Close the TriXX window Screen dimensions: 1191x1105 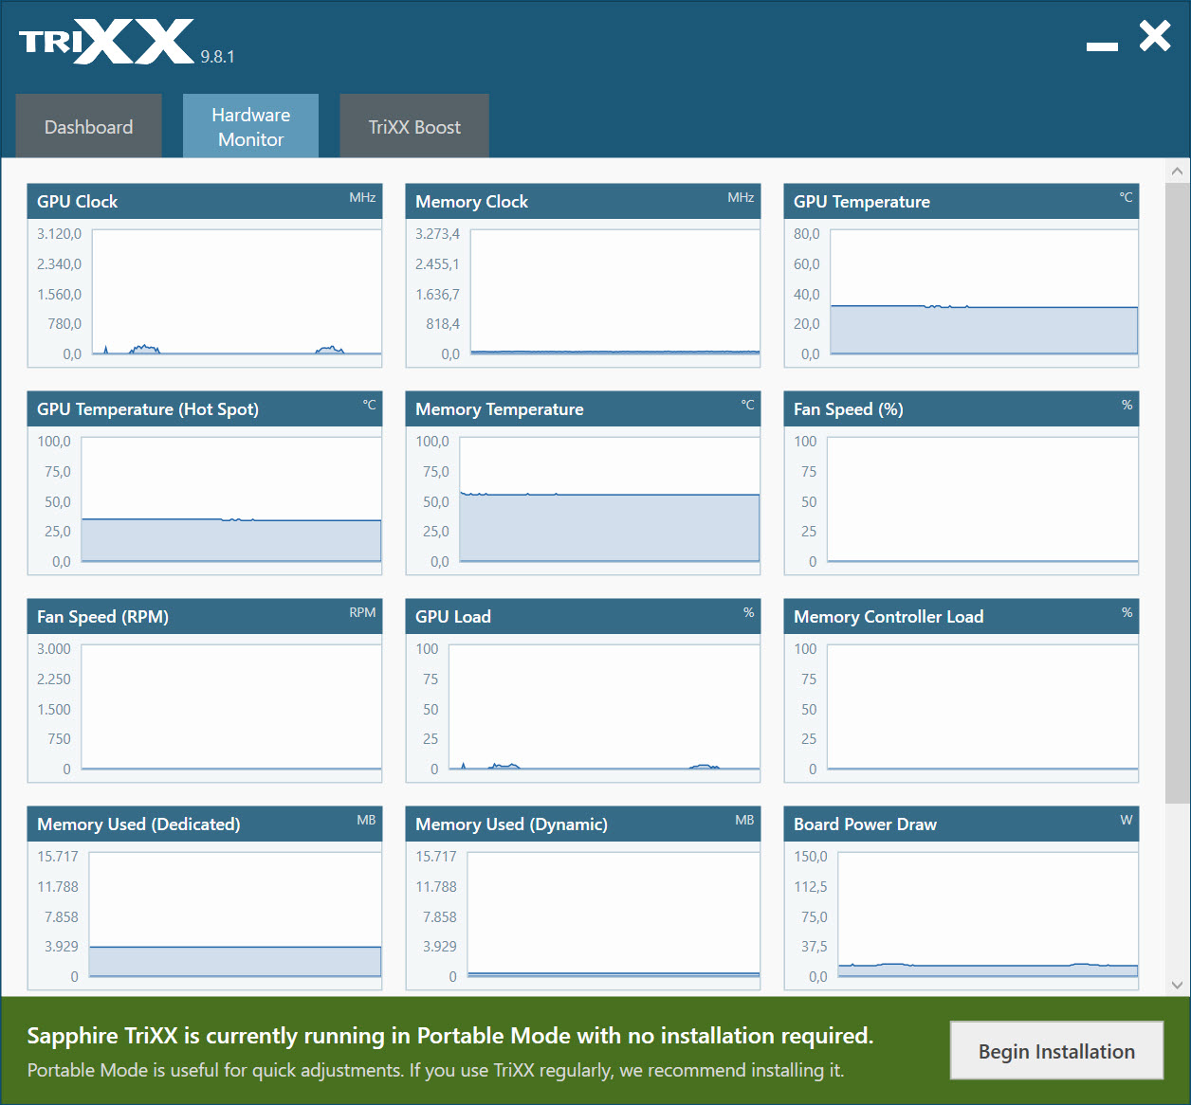click(x=1155, y=36)
